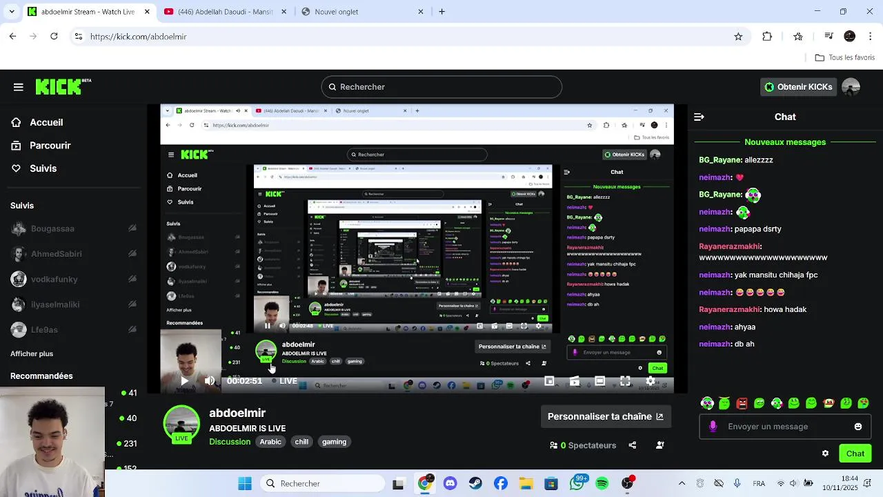883x497 pixels.
Task: Insert the red angry emote
Action: (742, 403)
